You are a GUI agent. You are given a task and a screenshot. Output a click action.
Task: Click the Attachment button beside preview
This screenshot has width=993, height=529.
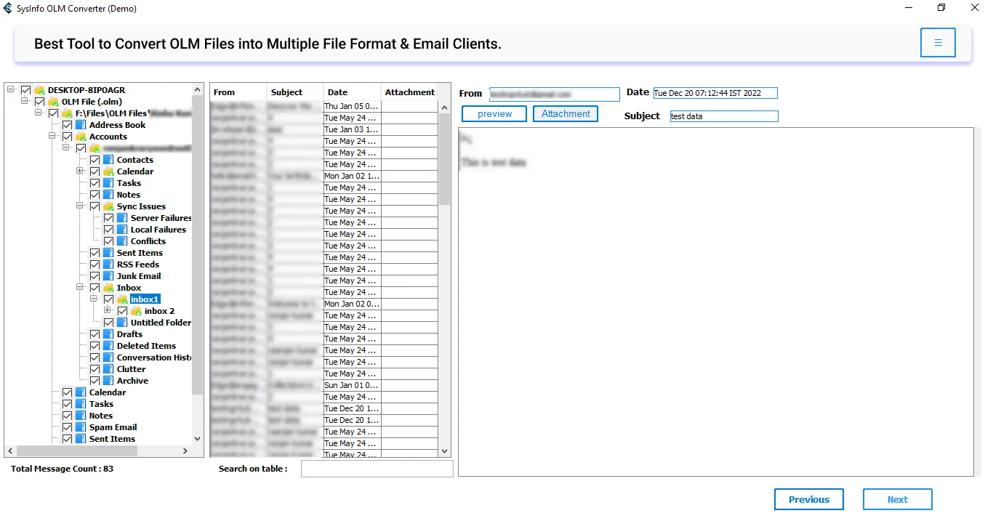(566, 114)
